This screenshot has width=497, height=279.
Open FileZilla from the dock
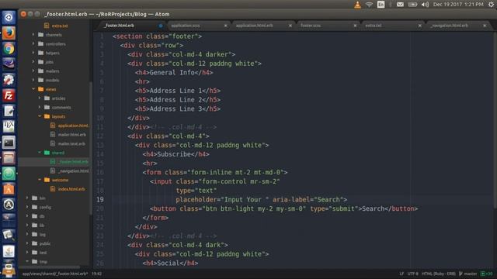pyautogui.click(x=9, y=95)
